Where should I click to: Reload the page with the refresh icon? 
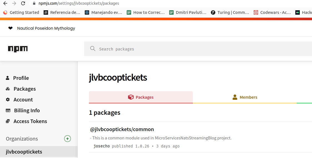23,3
